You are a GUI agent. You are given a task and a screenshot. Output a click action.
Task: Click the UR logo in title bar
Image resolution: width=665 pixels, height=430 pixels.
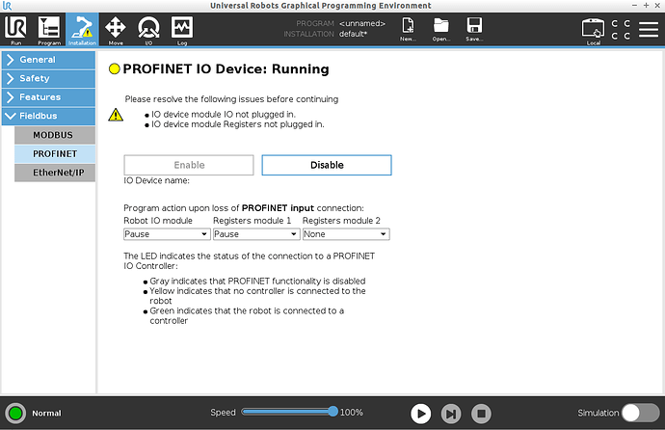click(7, 6)
